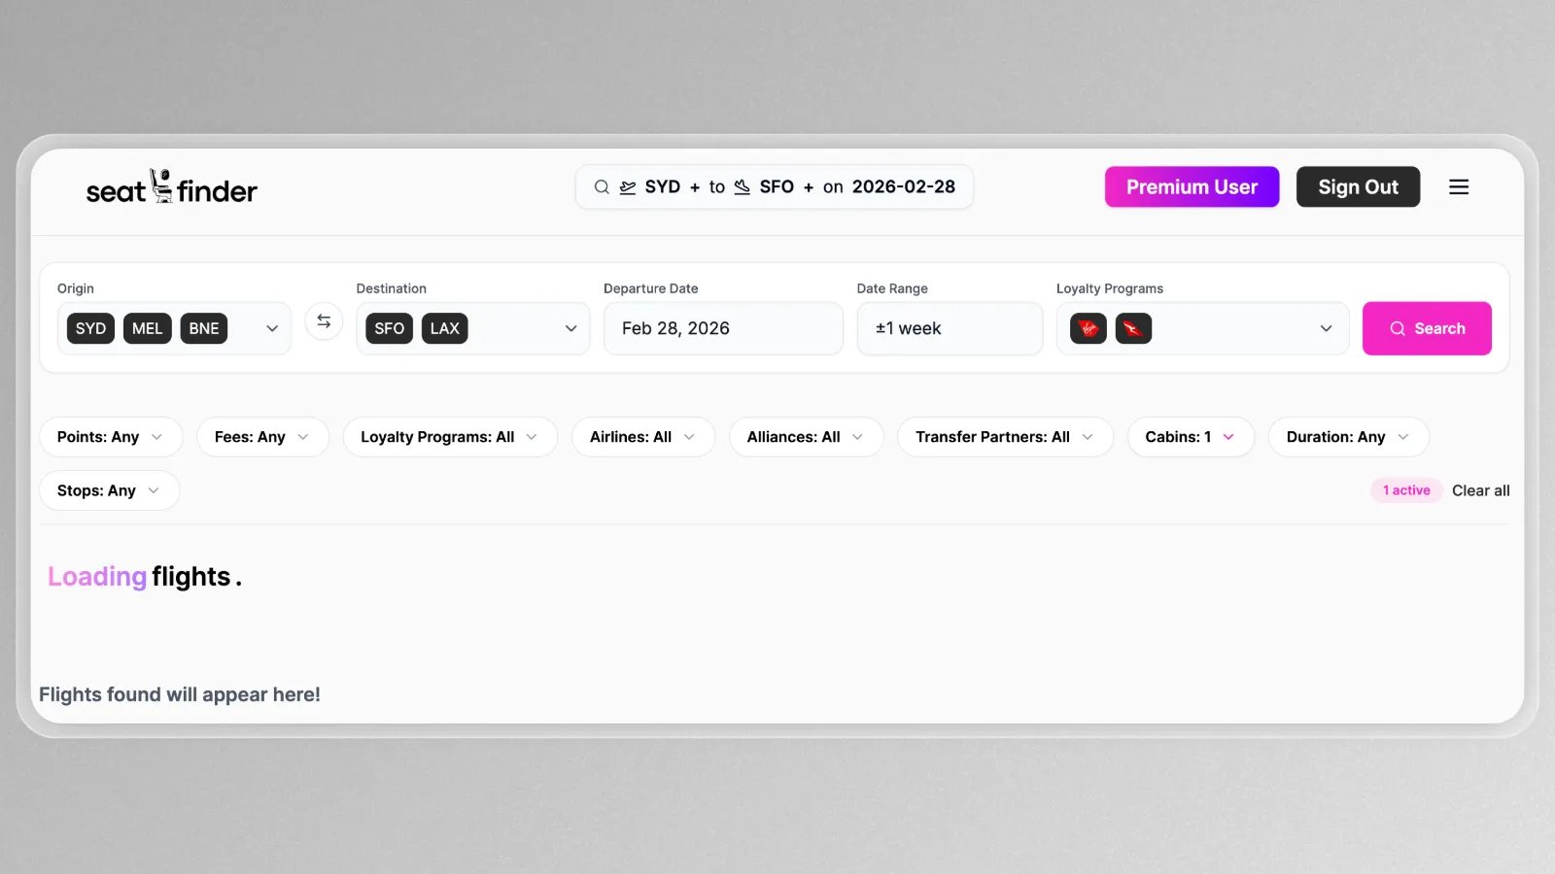This screenshot has height=874, width=1555.
Task: Open the Stops: Any filter
Action: pyautogui.click(x=109, y=490)
